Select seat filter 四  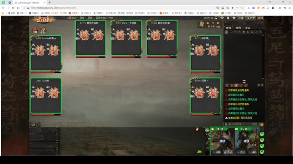point(243,32)
